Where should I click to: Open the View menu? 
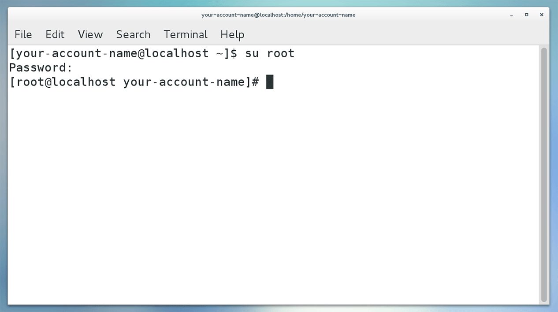coord(90,34)
